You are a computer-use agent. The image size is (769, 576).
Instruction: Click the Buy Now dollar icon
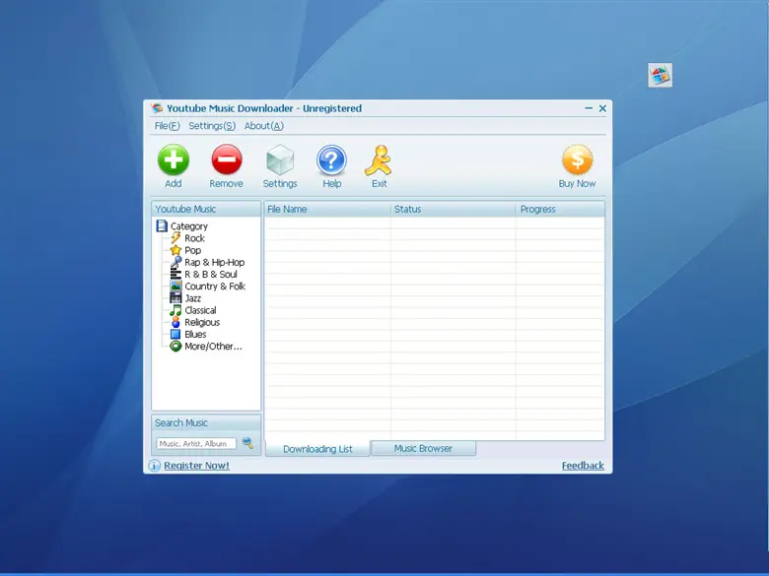(x=577, y=160)
